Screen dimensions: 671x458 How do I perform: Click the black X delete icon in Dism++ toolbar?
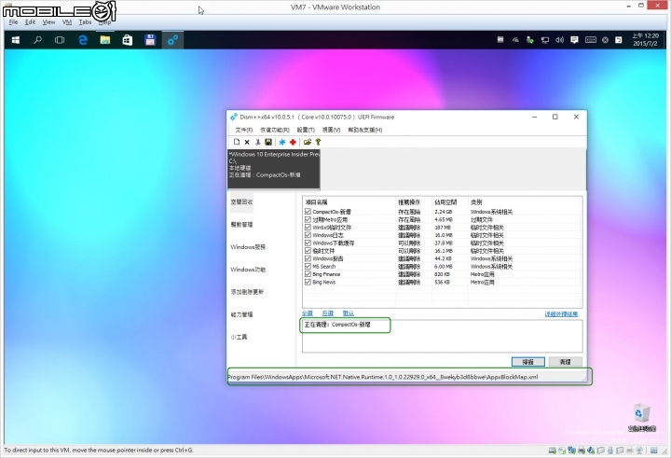point(247,142)
